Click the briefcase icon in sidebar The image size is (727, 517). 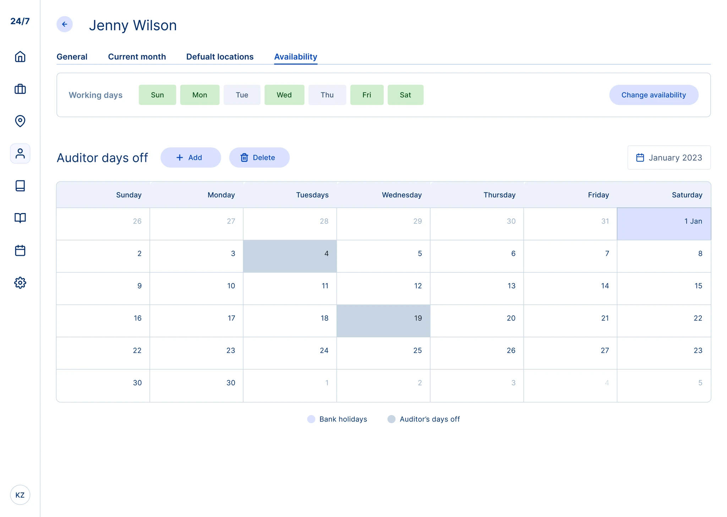(20, 89)
